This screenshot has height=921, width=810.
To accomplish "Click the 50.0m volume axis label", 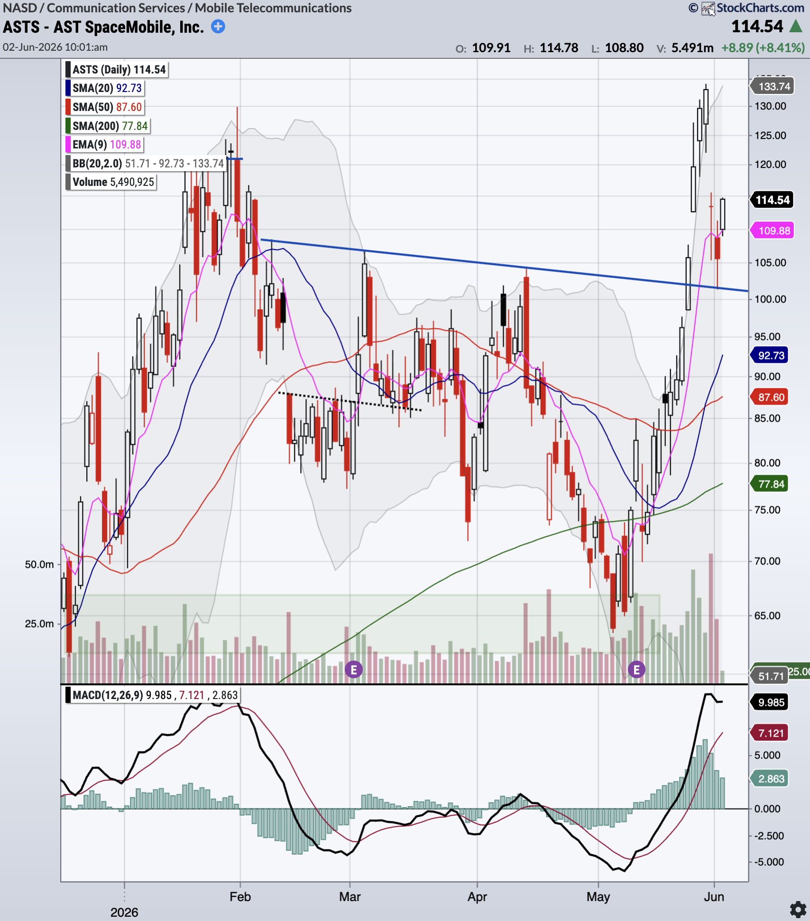I will 39,564.
